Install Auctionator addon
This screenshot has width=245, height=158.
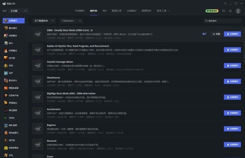(232, 113)
